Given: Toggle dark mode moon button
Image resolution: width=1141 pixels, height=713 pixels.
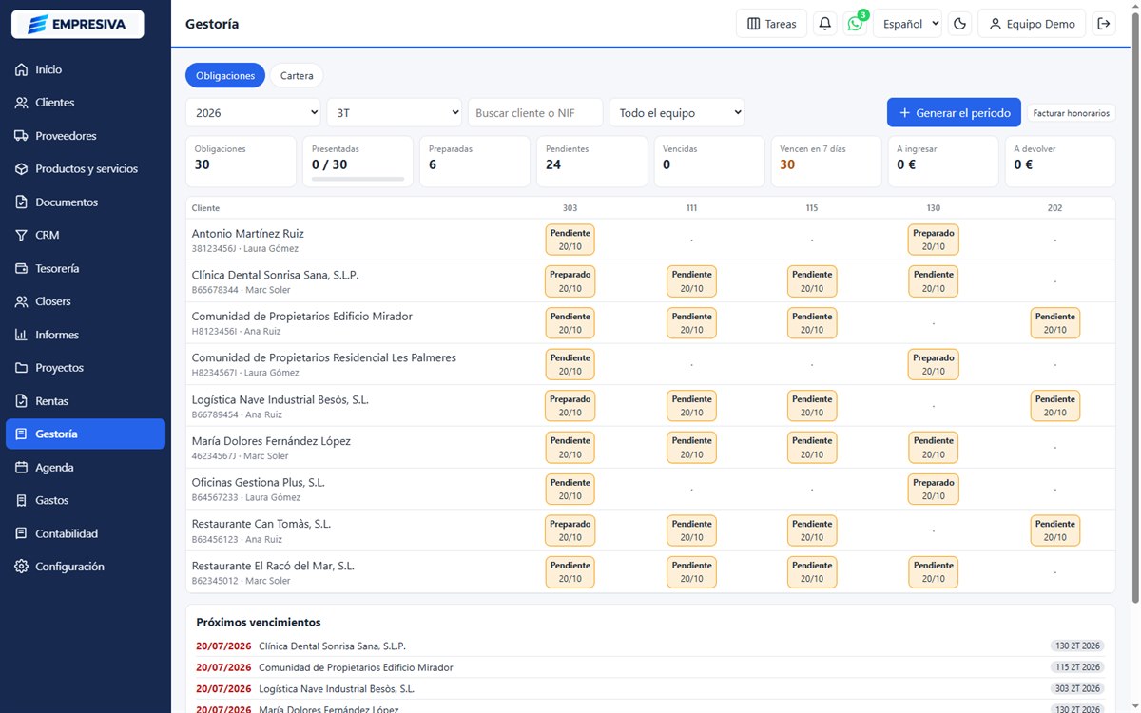Looking at the screenshot, I should tap(959, 24).
